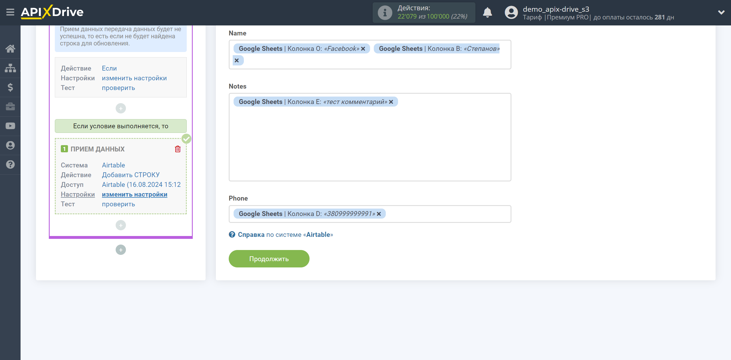Click inside the Name input field

pos(370,55)
